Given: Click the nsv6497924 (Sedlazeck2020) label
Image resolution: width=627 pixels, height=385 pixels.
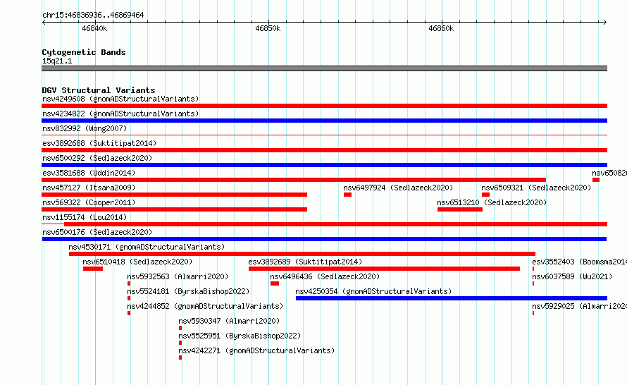Looking at the screenshot, I should tap(398, 188).
